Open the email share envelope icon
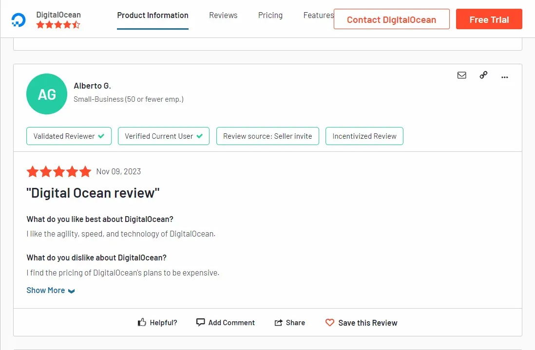The height and width of the screenshot is (350, 535). 461,75
